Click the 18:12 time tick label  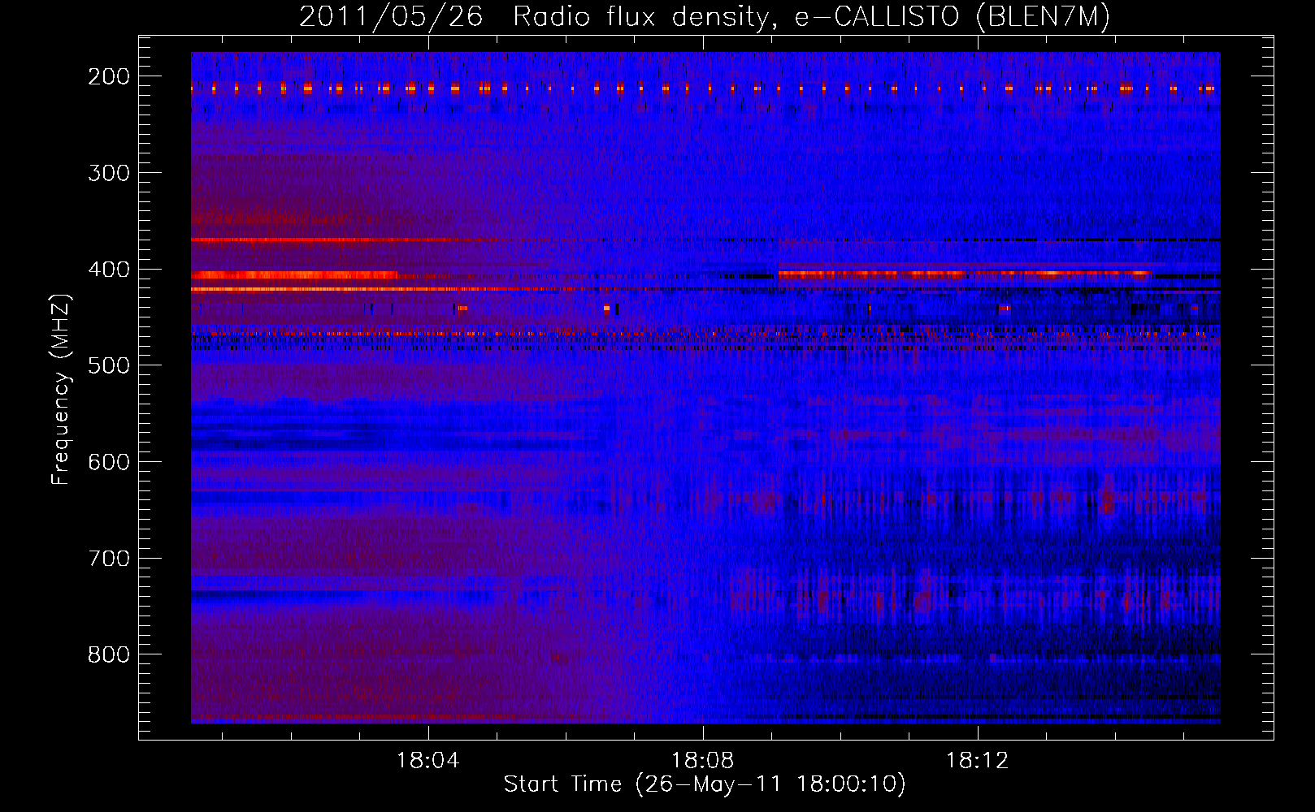[977, 761]
